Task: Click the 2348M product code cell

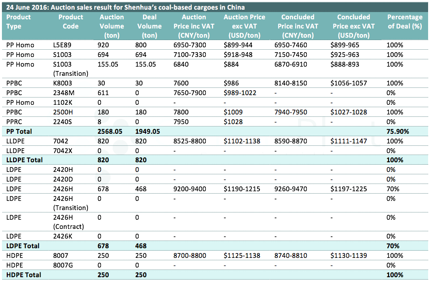Action: (63, 93)
